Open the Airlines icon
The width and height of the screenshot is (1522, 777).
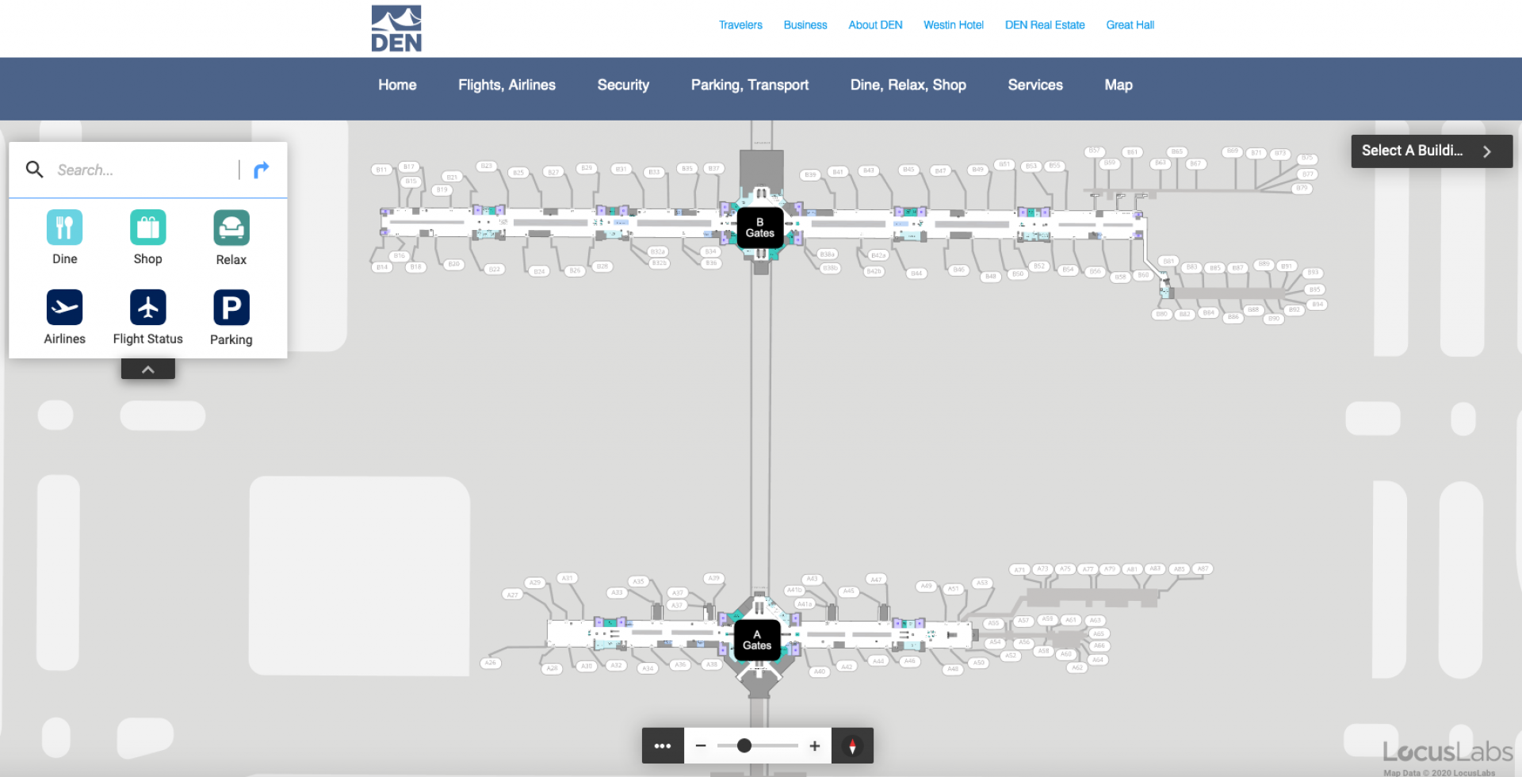click(64, 308)
